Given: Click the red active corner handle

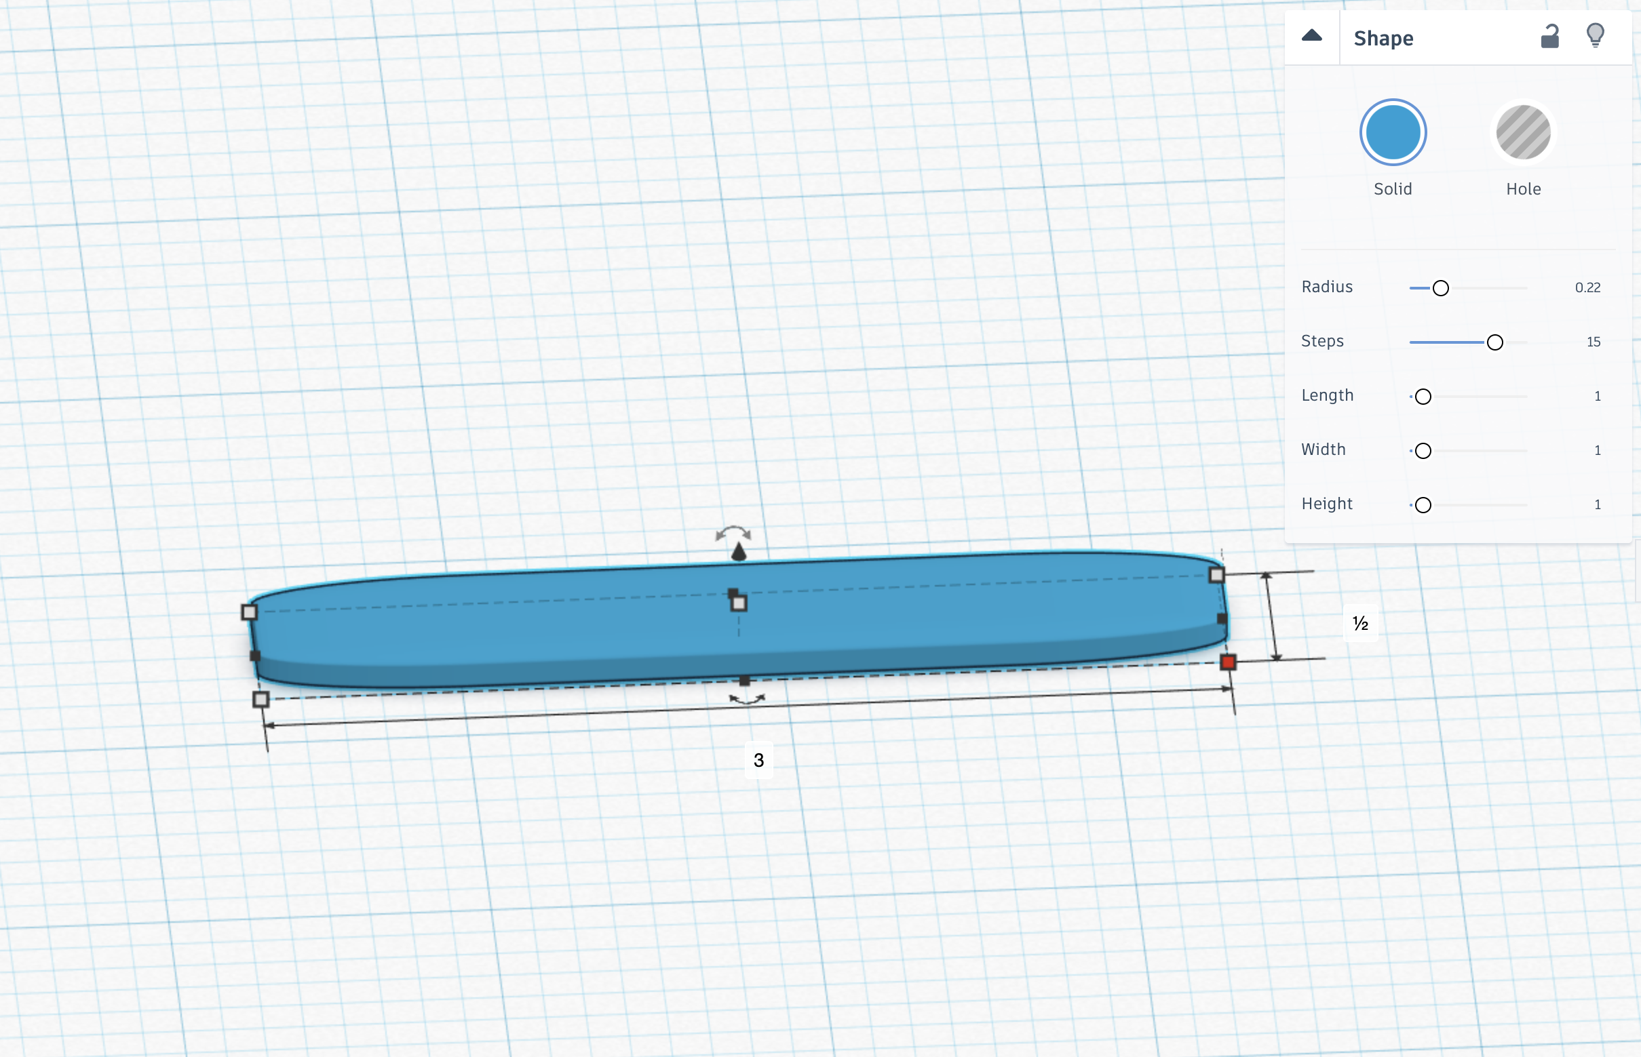Looking at the screenshot, I should click(1228, 662).
